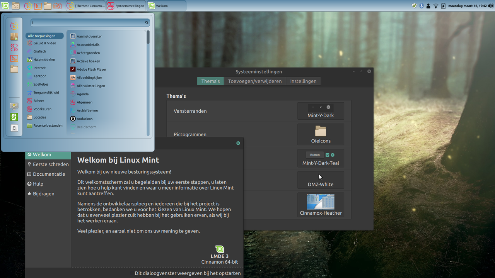Open the user applet tray icon
495x278 pixels.
coord(428,6)
